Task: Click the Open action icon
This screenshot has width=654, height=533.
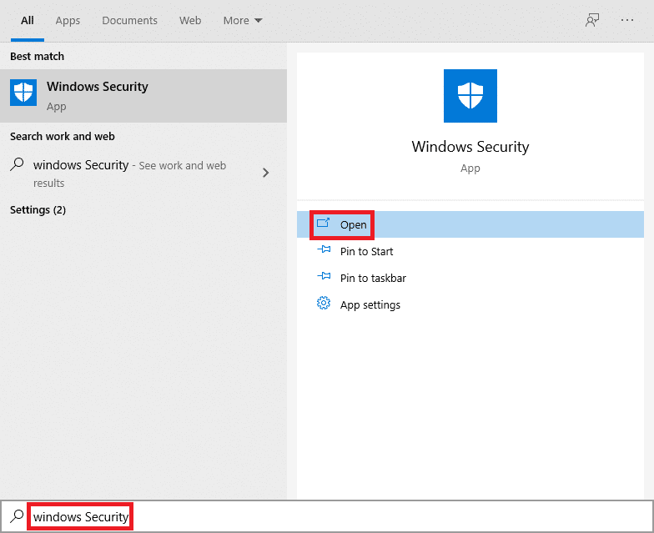Action: click(324, 224)
